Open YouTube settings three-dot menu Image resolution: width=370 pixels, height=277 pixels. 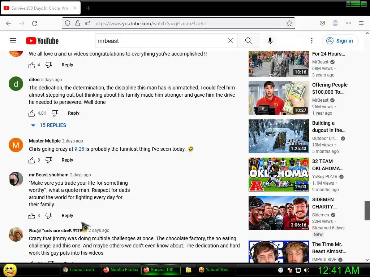[x=312, y=41]
